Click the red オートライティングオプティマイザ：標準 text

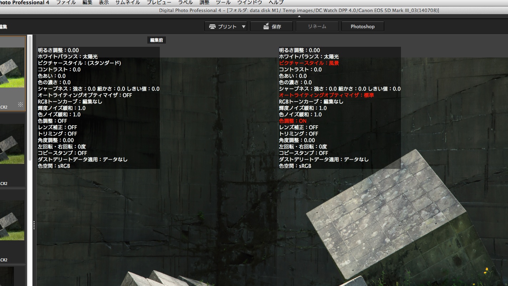pos(326,95)
